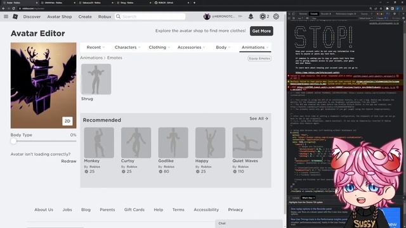406x228 pixels.
Task: Open the Privacy footer link
Action: (x=235, y=210)
